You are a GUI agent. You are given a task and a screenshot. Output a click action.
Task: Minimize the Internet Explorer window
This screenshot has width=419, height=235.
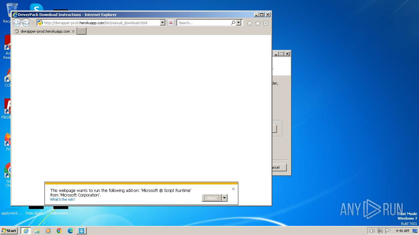[x=256, y=15]
